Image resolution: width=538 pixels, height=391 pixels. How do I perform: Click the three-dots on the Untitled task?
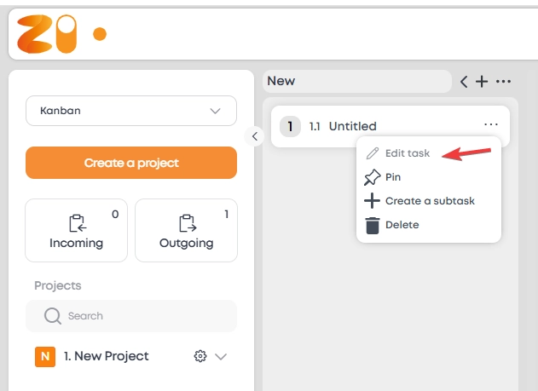click(491, 124)
